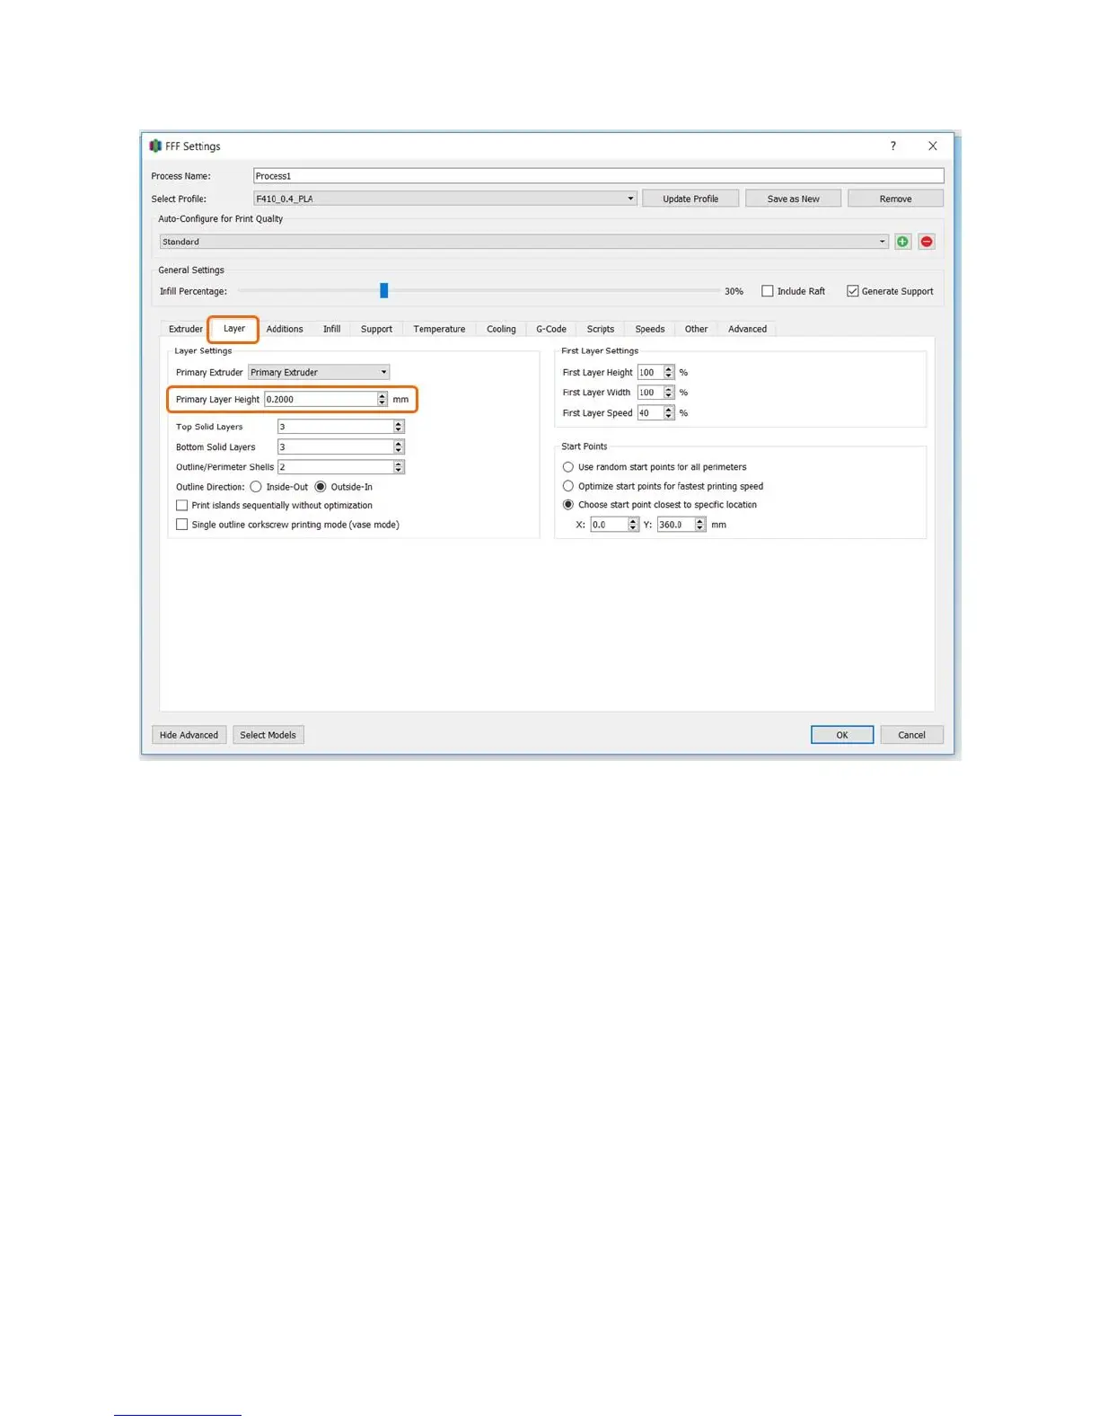Enable the Include Raft checkbox
The width and height of the screenshot is (1099, 1423).
point(768,291)
